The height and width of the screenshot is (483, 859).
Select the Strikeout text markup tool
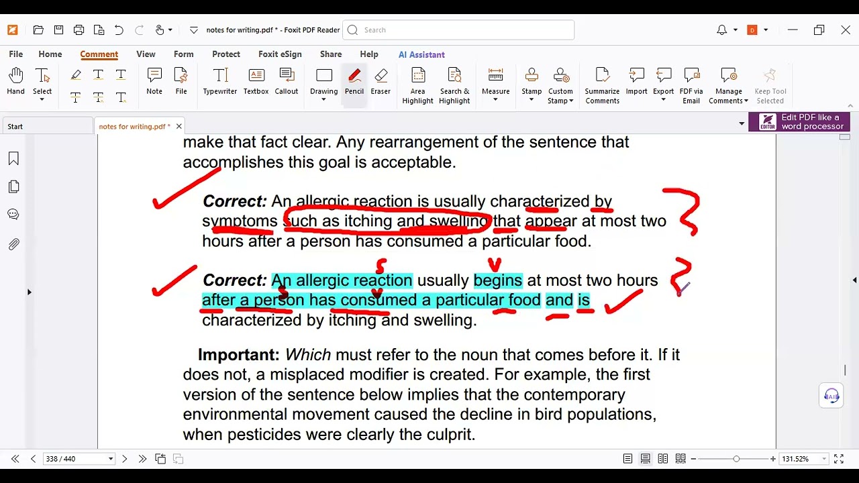click(x=76, y=97)
